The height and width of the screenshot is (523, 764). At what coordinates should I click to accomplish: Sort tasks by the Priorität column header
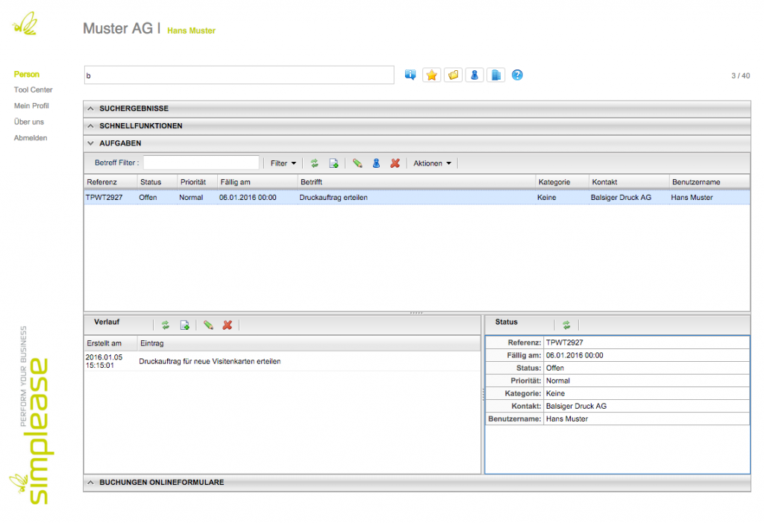click(197, 182)
